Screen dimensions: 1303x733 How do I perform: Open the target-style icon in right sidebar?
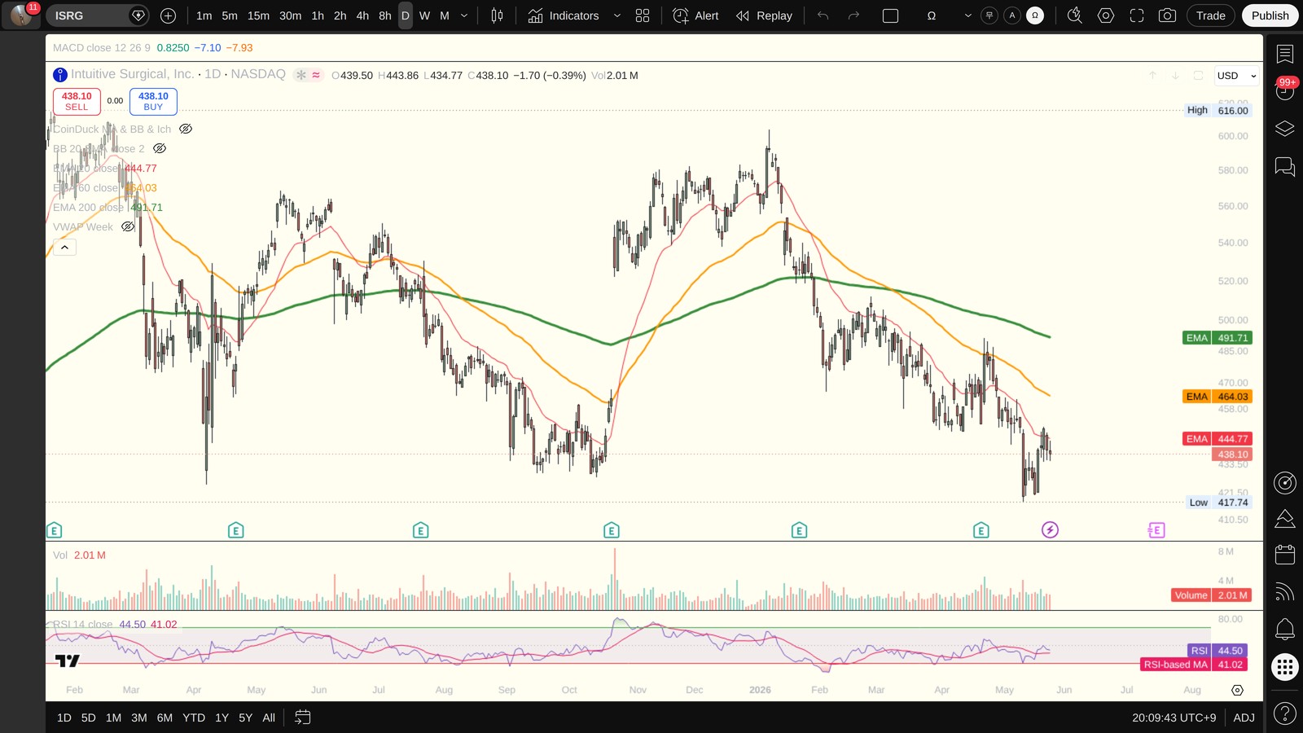click(x=1285, y=483)
